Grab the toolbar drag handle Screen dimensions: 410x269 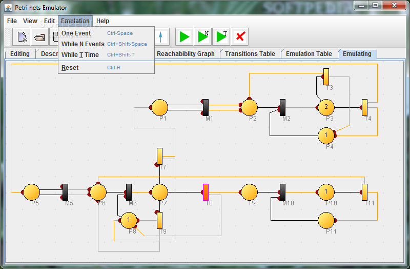[8, 37]
